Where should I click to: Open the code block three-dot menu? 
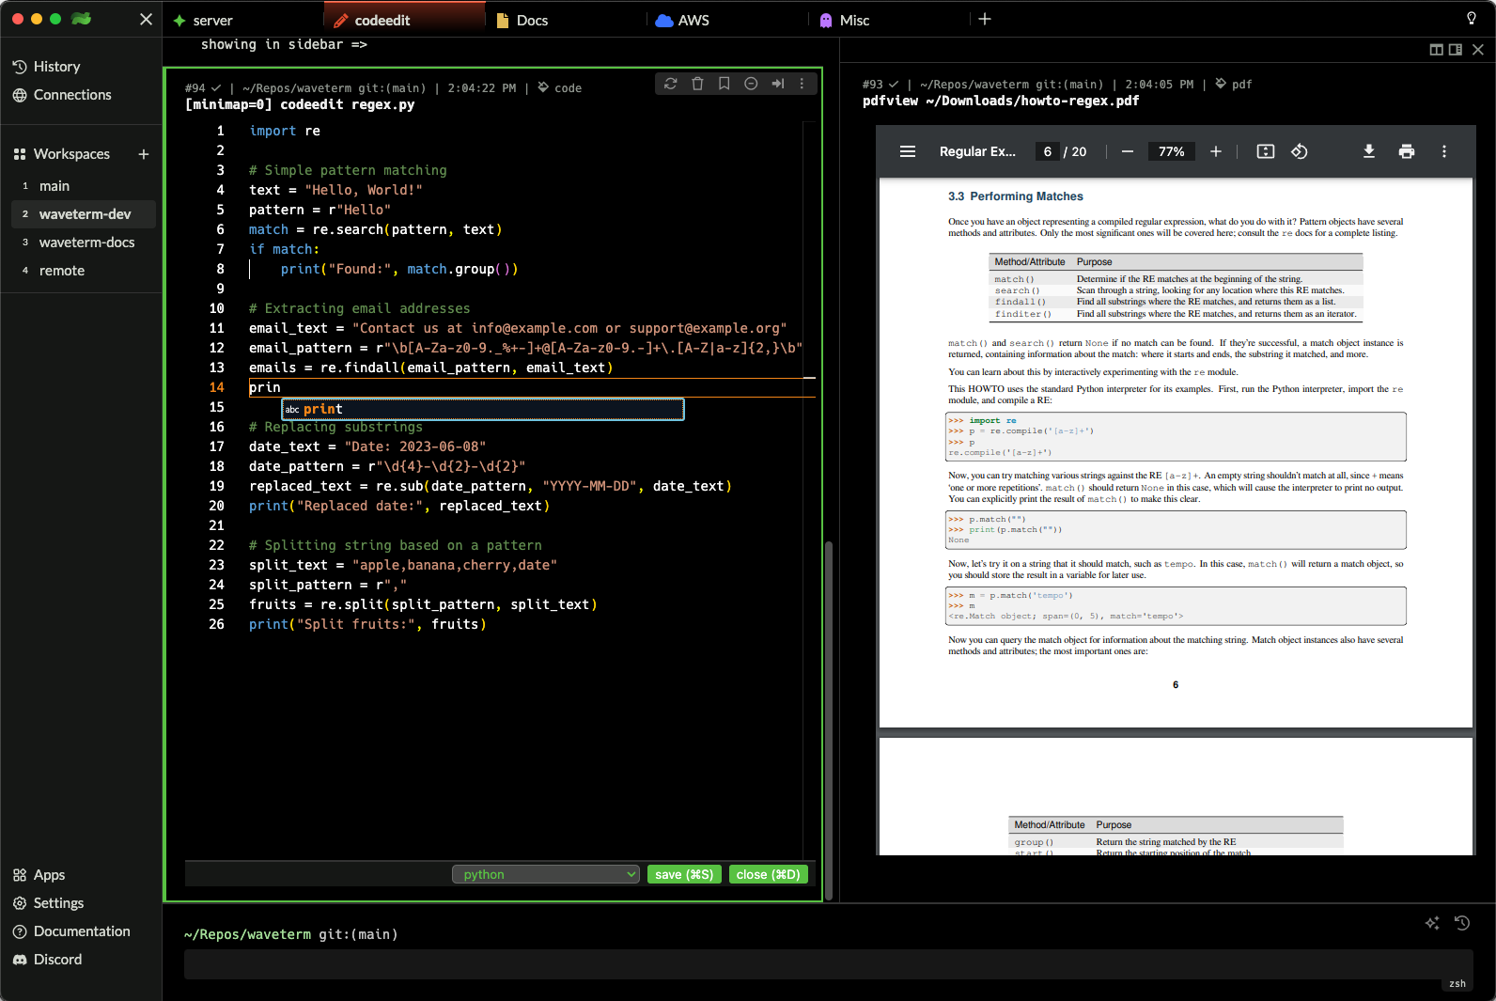802,84
